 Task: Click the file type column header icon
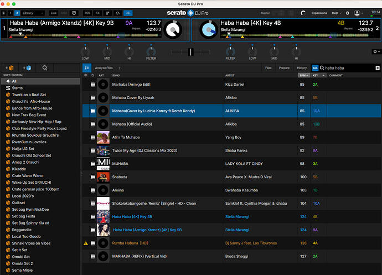92,75
